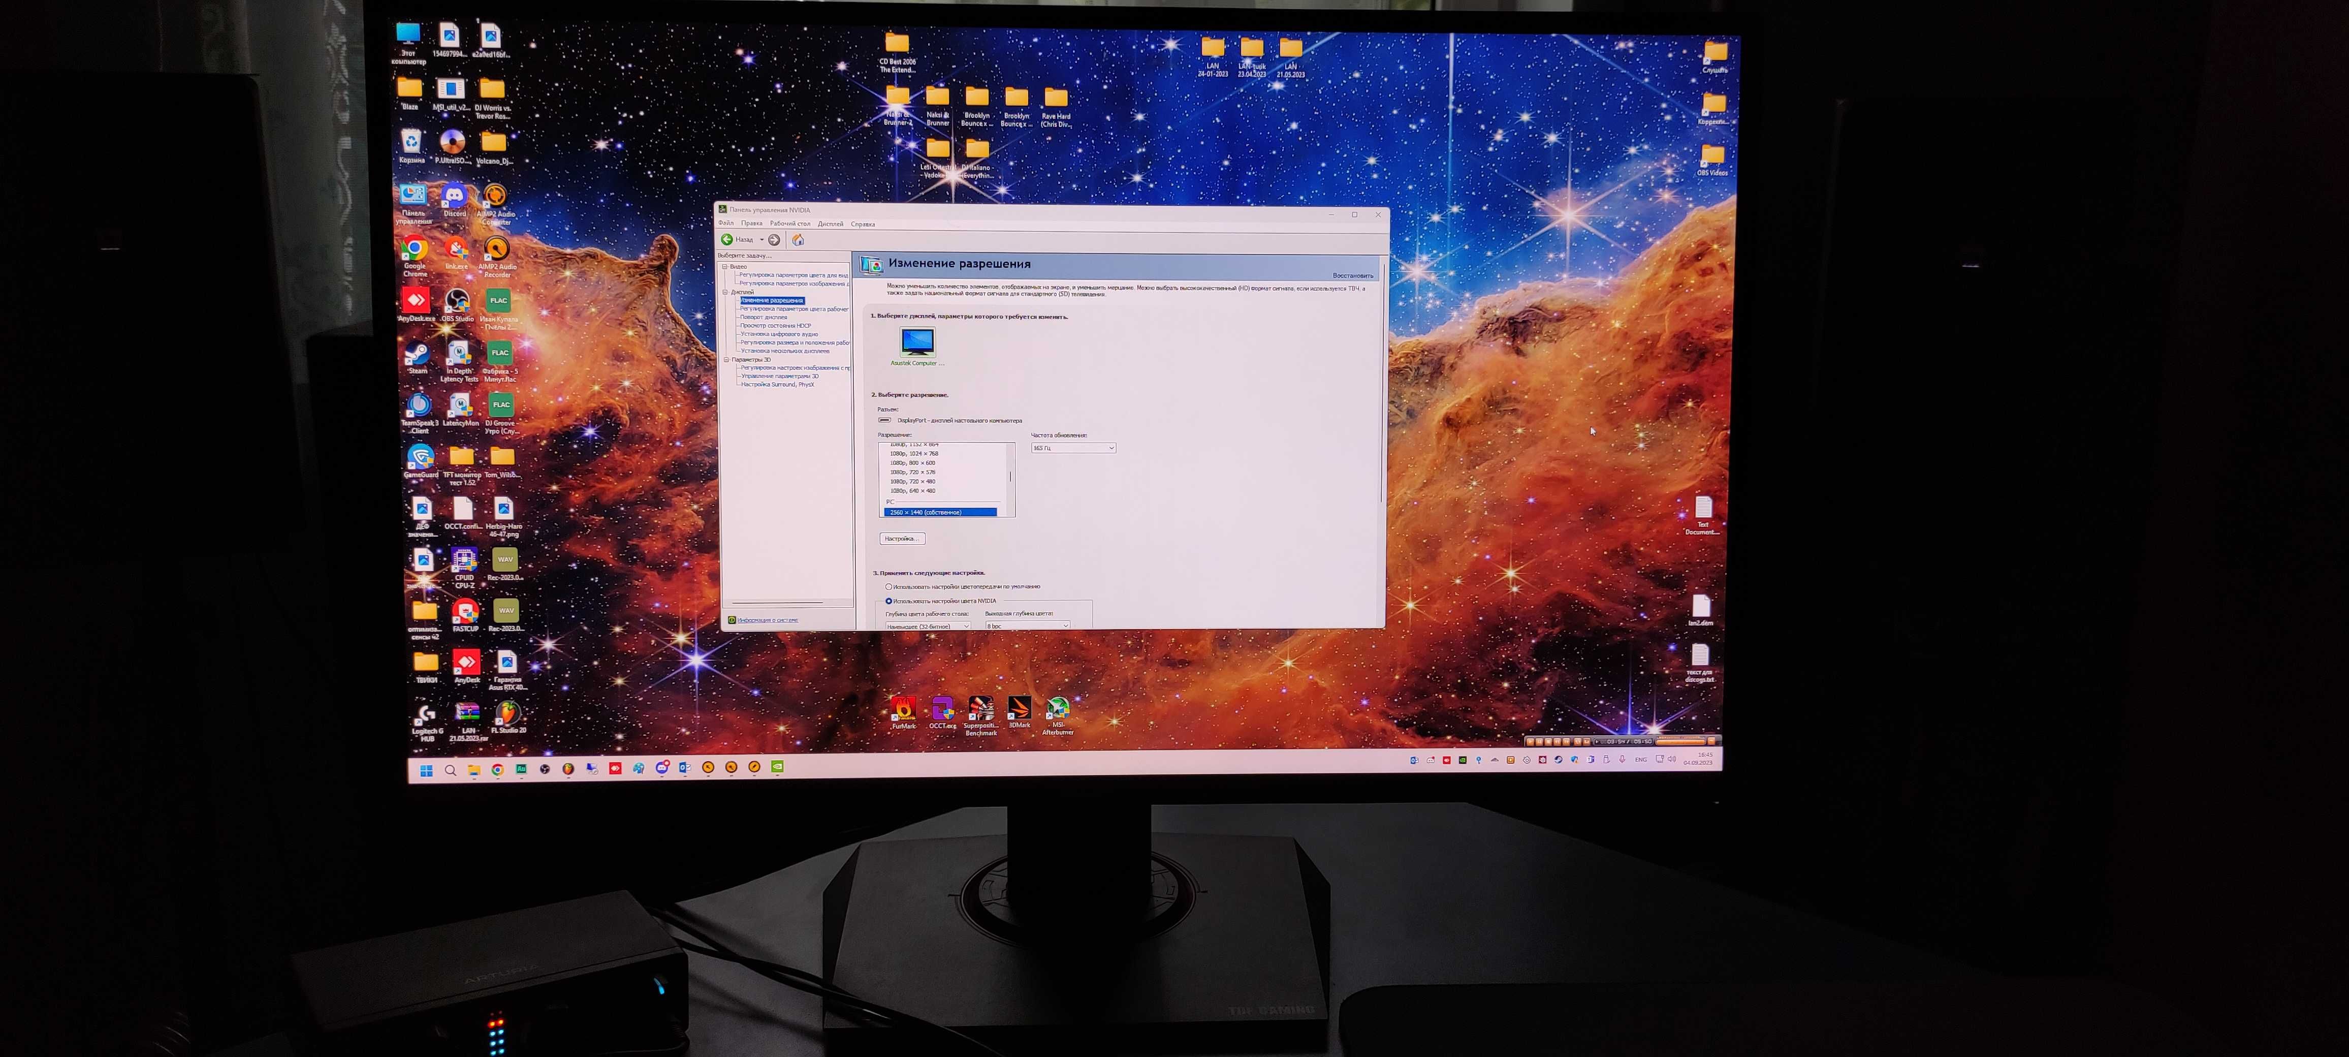
Task: Launch Logitech G HUB desktop icon
Action: tap(427, 722)
